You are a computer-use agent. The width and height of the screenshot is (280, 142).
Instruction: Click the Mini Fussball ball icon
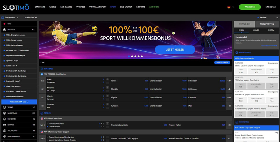coord(237,52)
